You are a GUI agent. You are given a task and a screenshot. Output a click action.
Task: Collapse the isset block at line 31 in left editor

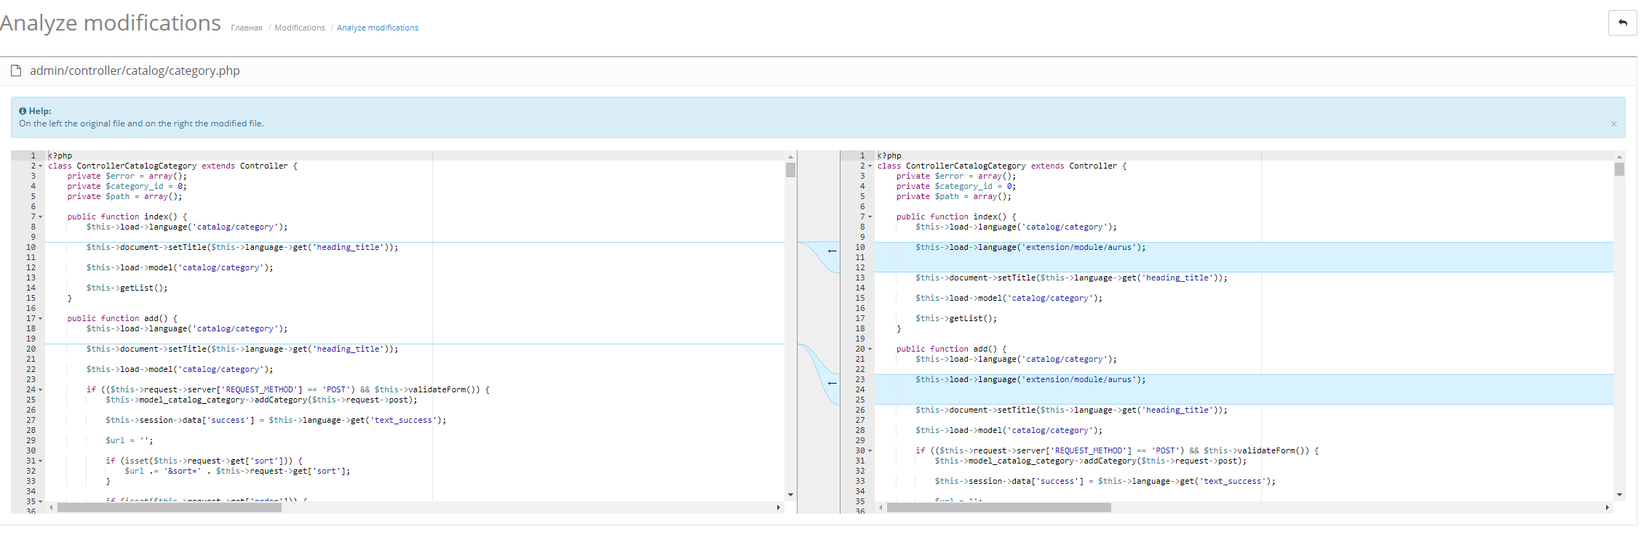tap(41, 461)
